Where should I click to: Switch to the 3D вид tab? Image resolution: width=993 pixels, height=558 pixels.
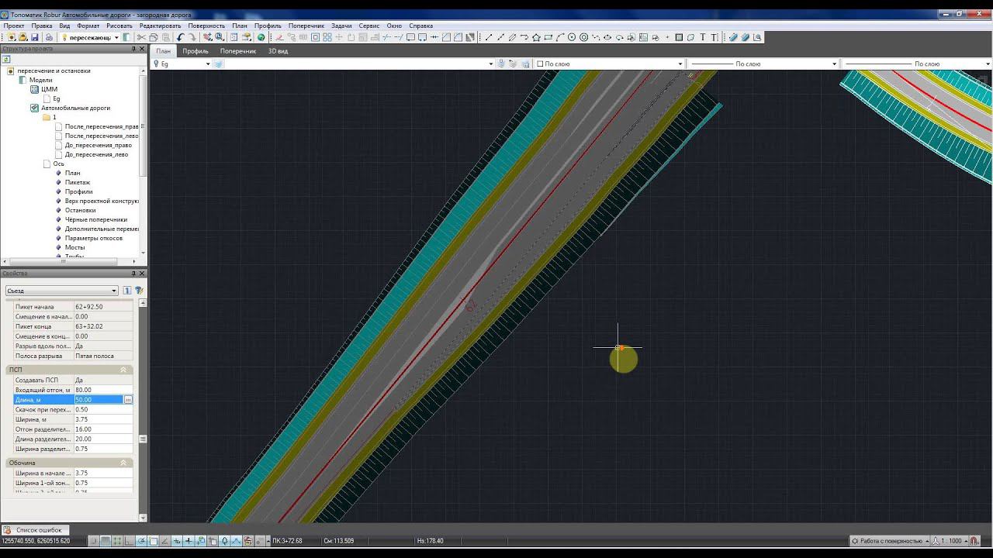click(x=278, y=51)
